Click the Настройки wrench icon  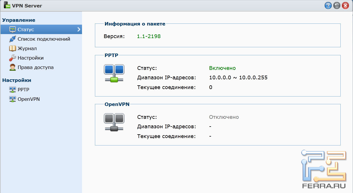coord(13,58)
